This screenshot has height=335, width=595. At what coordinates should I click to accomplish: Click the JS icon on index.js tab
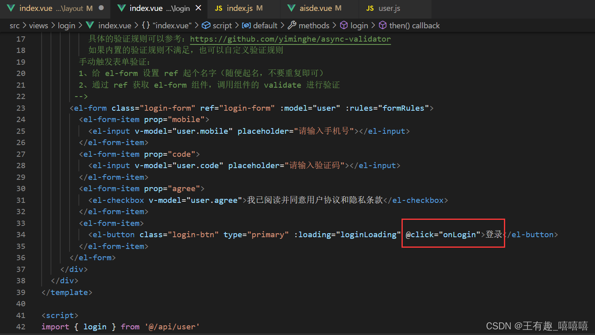(219, 8)
